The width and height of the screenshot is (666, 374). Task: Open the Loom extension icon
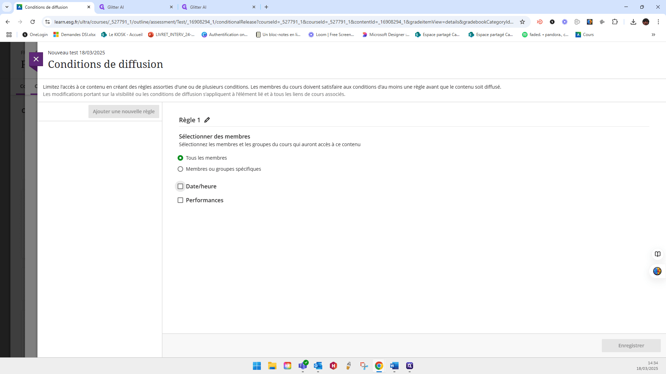[x=565, y=22]
